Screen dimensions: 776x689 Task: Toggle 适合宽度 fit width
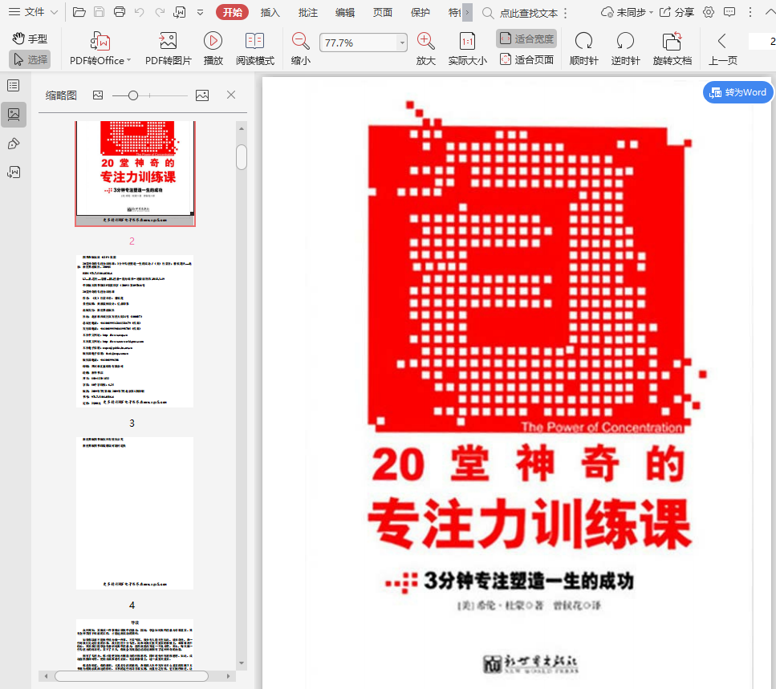pyautogui.click(x=526, y=39)
